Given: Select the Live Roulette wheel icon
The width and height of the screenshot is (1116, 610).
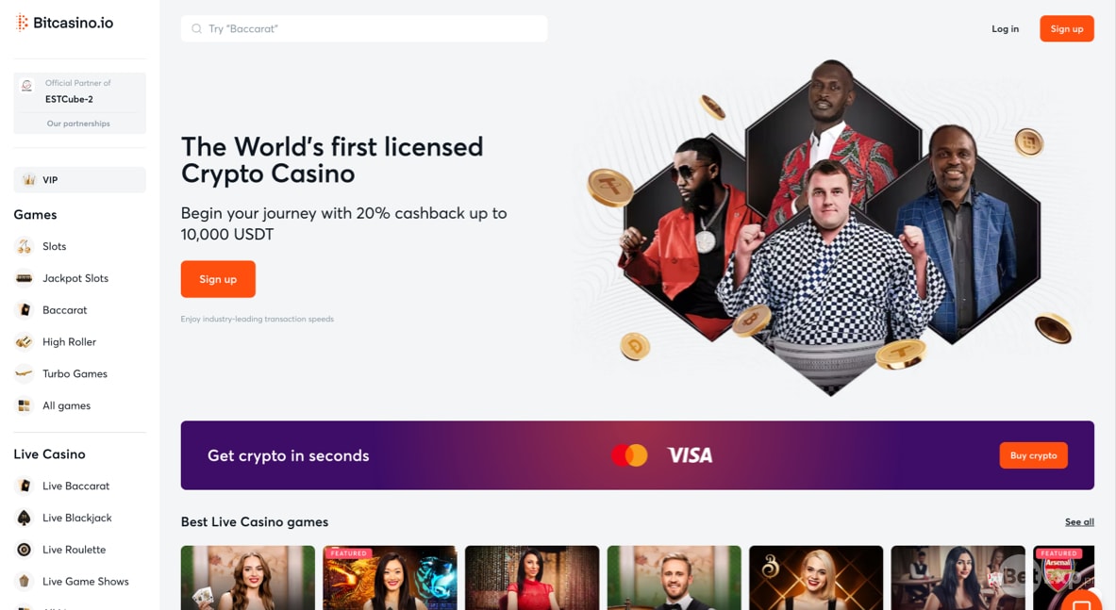Looking at the screenshot, I should tap(25, 550).
